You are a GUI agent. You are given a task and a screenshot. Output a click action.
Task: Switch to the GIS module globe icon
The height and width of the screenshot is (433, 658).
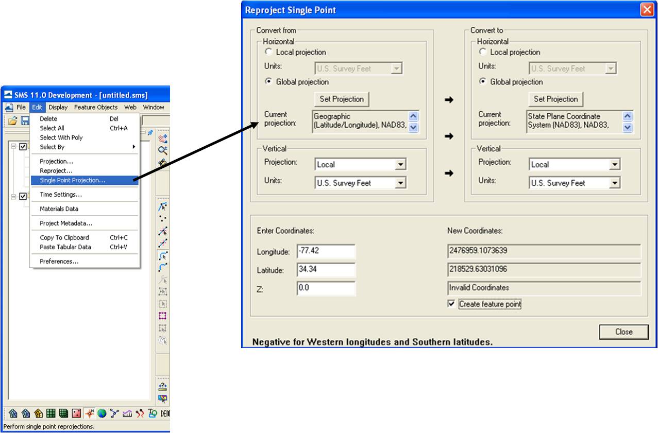point(102,413)
